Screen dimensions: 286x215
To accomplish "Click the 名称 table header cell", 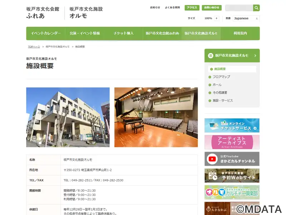I will [43, 160].
